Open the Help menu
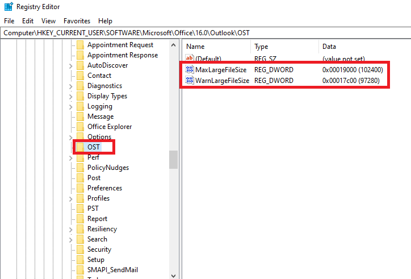This screenshot has height=279, width=411. (105, 21)
